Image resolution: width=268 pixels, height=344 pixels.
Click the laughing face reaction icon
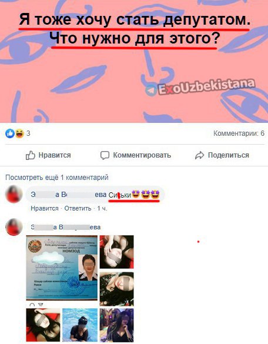coord(19,133)
